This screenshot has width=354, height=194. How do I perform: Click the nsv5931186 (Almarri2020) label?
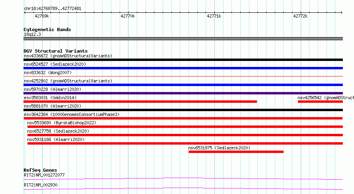56,139
